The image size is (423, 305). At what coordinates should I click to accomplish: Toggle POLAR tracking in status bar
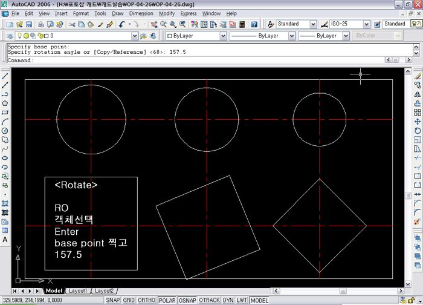[x=167, y=300]
